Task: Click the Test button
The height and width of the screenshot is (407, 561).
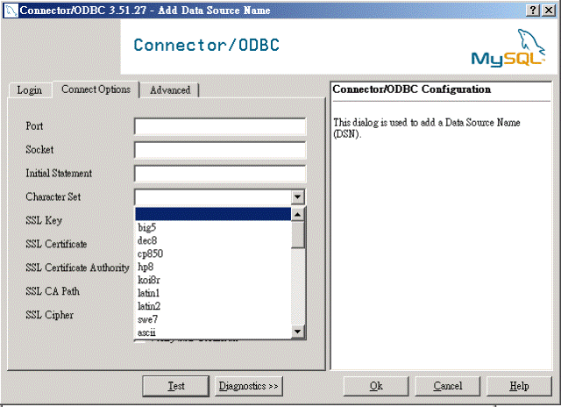Action: click(x=175, y=386)
